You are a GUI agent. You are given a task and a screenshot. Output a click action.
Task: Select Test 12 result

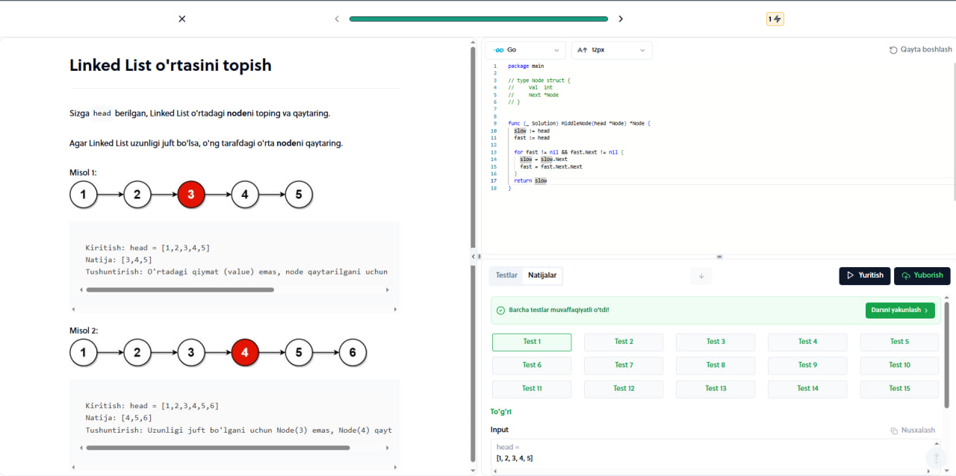click(x=624, y=389)
